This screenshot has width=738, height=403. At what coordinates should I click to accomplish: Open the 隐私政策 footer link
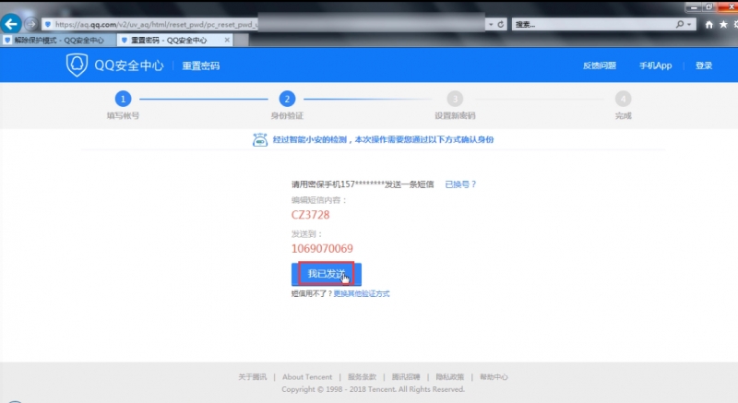point(449,376)
